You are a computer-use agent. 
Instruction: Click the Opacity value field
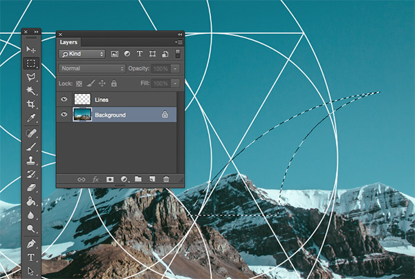[161, 68]
